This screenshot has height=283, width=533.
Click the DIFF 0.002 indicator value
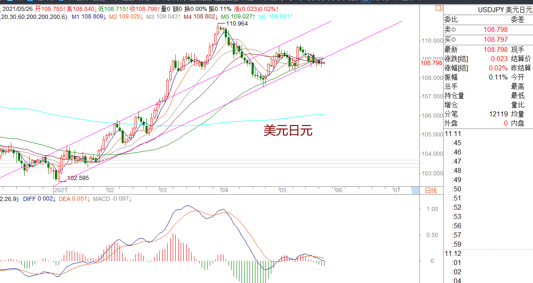pyautogui.click(x=39, y=199)
